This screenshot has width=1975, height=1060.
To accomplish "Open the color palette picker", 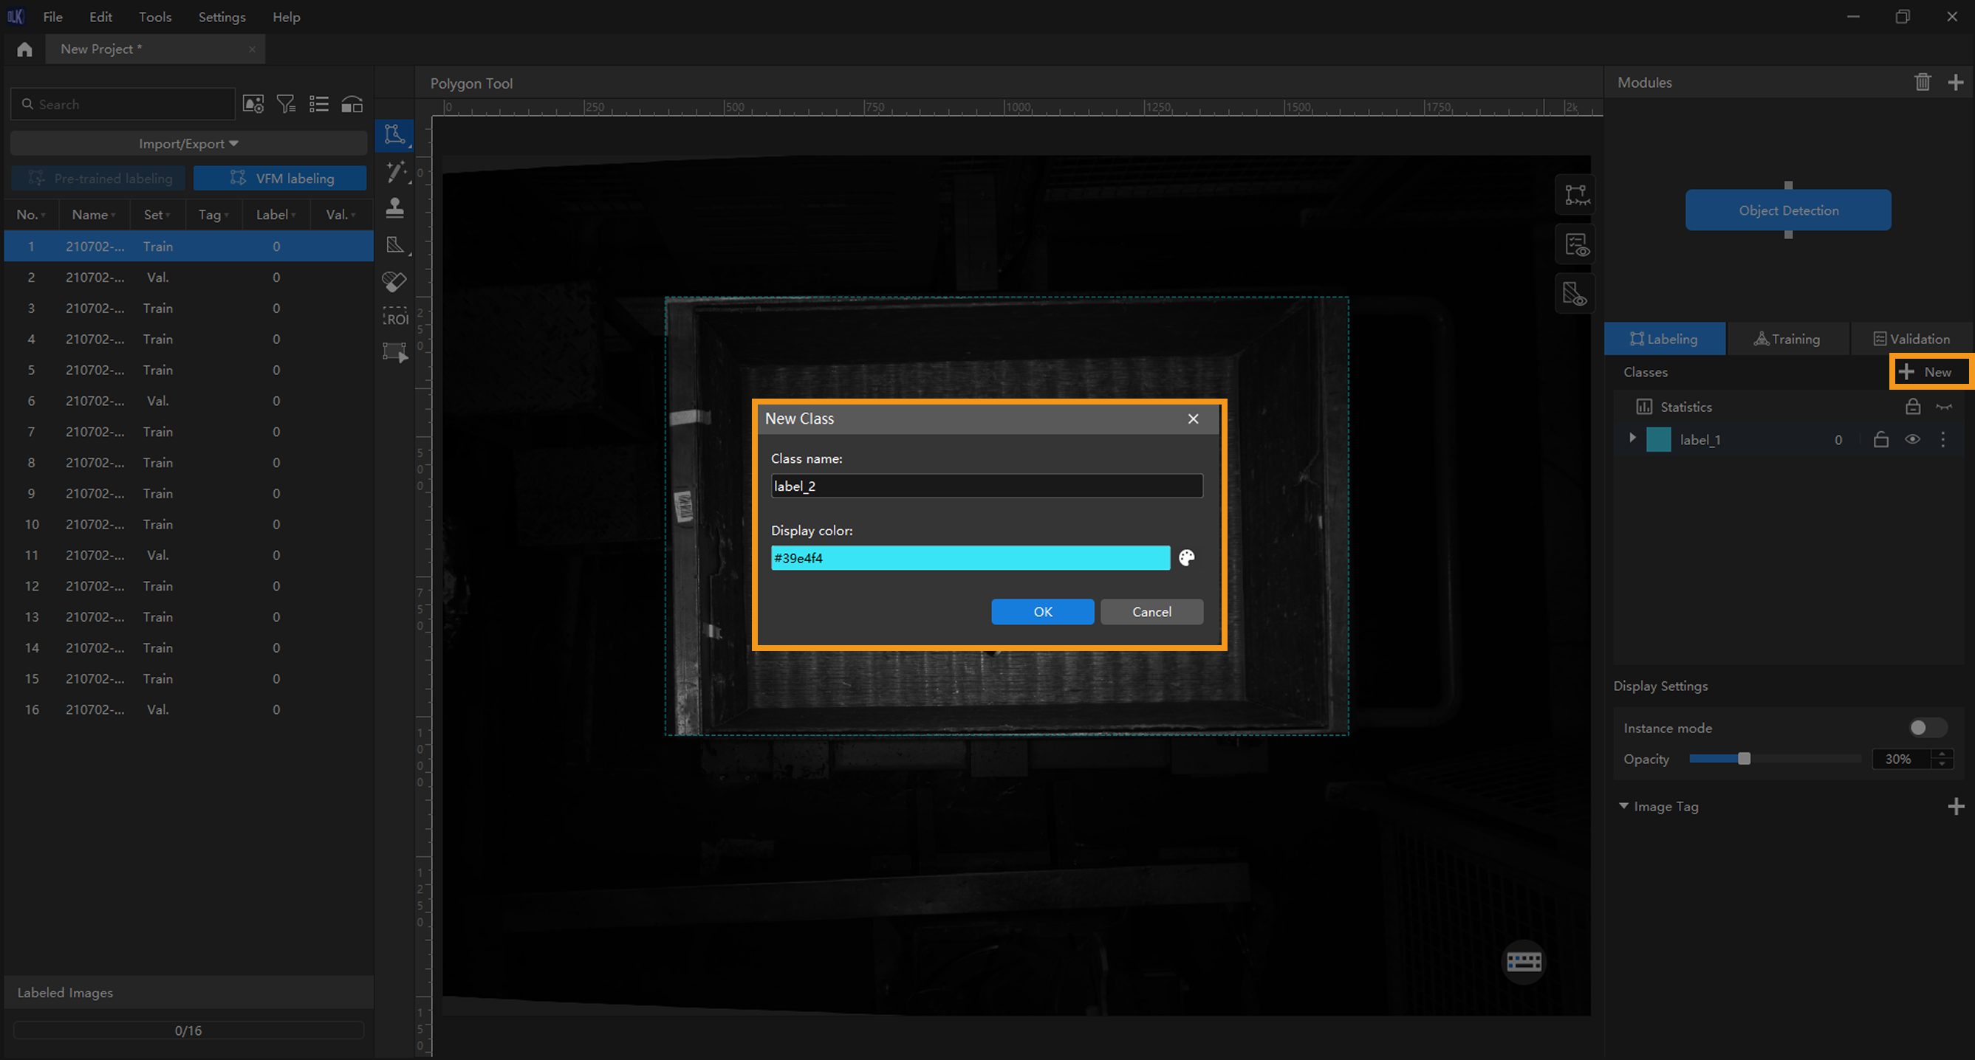I will point(1187,558).
